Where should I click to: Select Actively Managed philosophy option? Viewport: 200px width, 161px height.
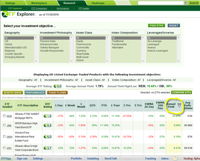[x=50, y=47]
